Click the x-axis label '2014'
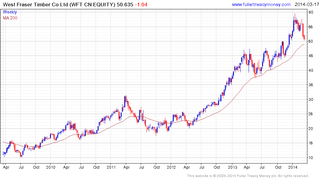322x180 pixels. pos(293,167)
